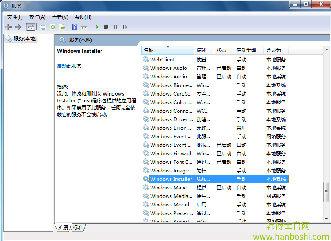Open the export list toolbar icon
331x241 pixels.
tap(62, 27)
